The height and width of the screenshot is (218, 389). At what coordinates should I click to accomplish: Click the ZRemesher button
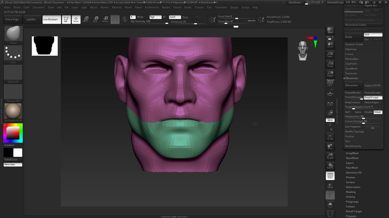click(353, 85)
